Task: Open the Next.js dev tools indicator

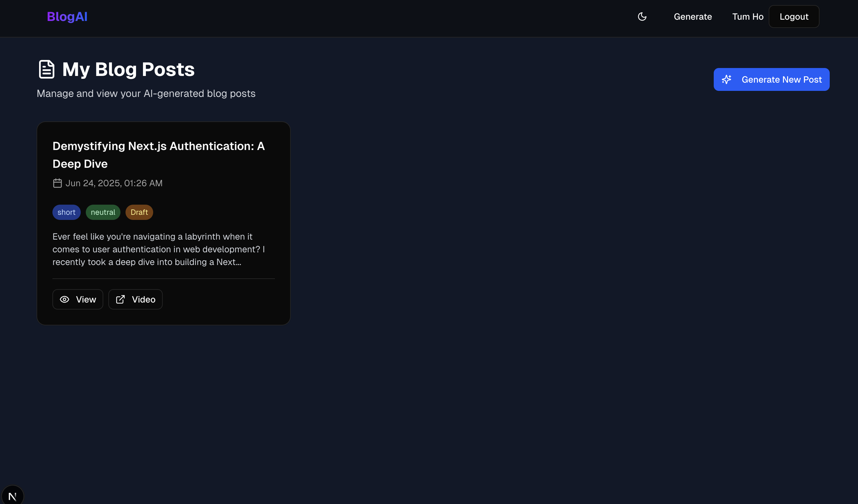Action: (x=13, y=496)
